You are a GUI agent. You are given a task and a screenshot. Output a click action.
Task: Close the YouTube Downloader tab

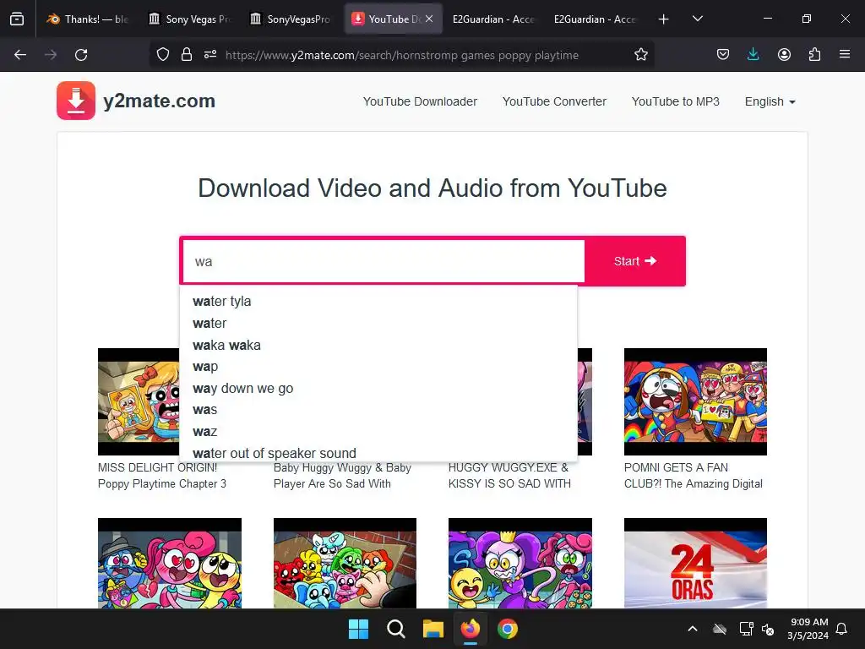click(x=429, y=19)
